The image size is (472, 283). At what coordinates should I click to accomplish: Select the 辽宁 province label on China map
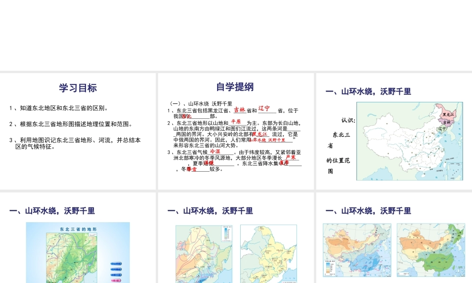[442, 128]
